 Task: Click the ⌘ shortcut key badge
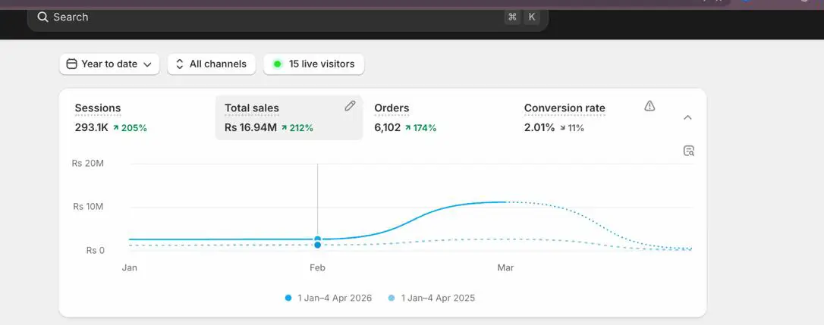(x=512, y=17)
